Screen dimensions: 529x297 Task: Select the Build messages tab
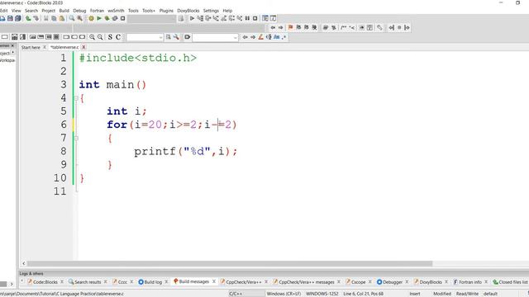coord(191,281)
